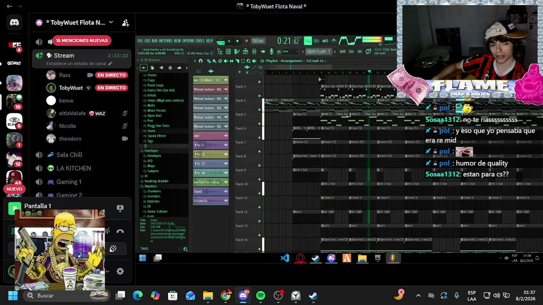The height and width of the screenshot is (305, 543).
Task: Watch Raxs's EN DIRECTO stream
Action: tap(111, 75)
